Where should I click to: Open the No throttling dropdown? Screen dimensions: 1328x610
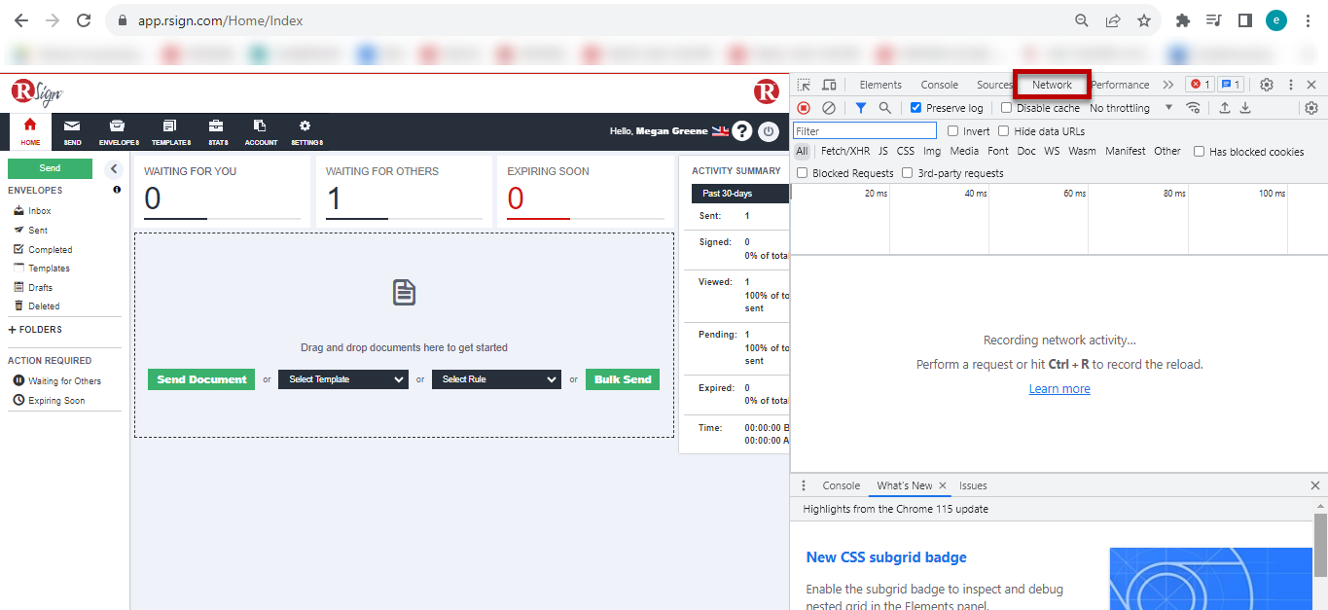click(x=1119, y=107)
